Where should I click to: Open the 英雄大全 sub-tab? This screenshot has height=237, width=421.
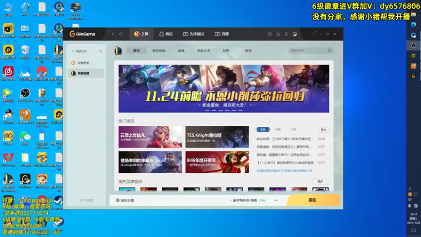tap(204, 51)
